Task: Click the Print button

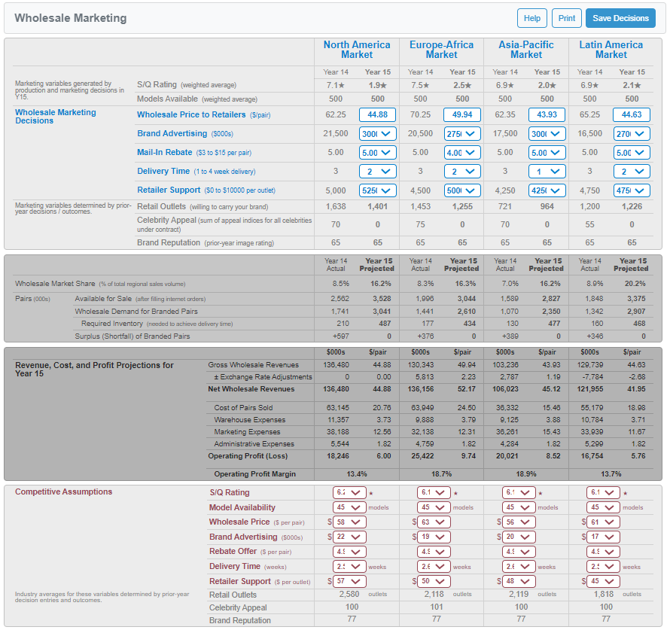Action: click(566, 18)
